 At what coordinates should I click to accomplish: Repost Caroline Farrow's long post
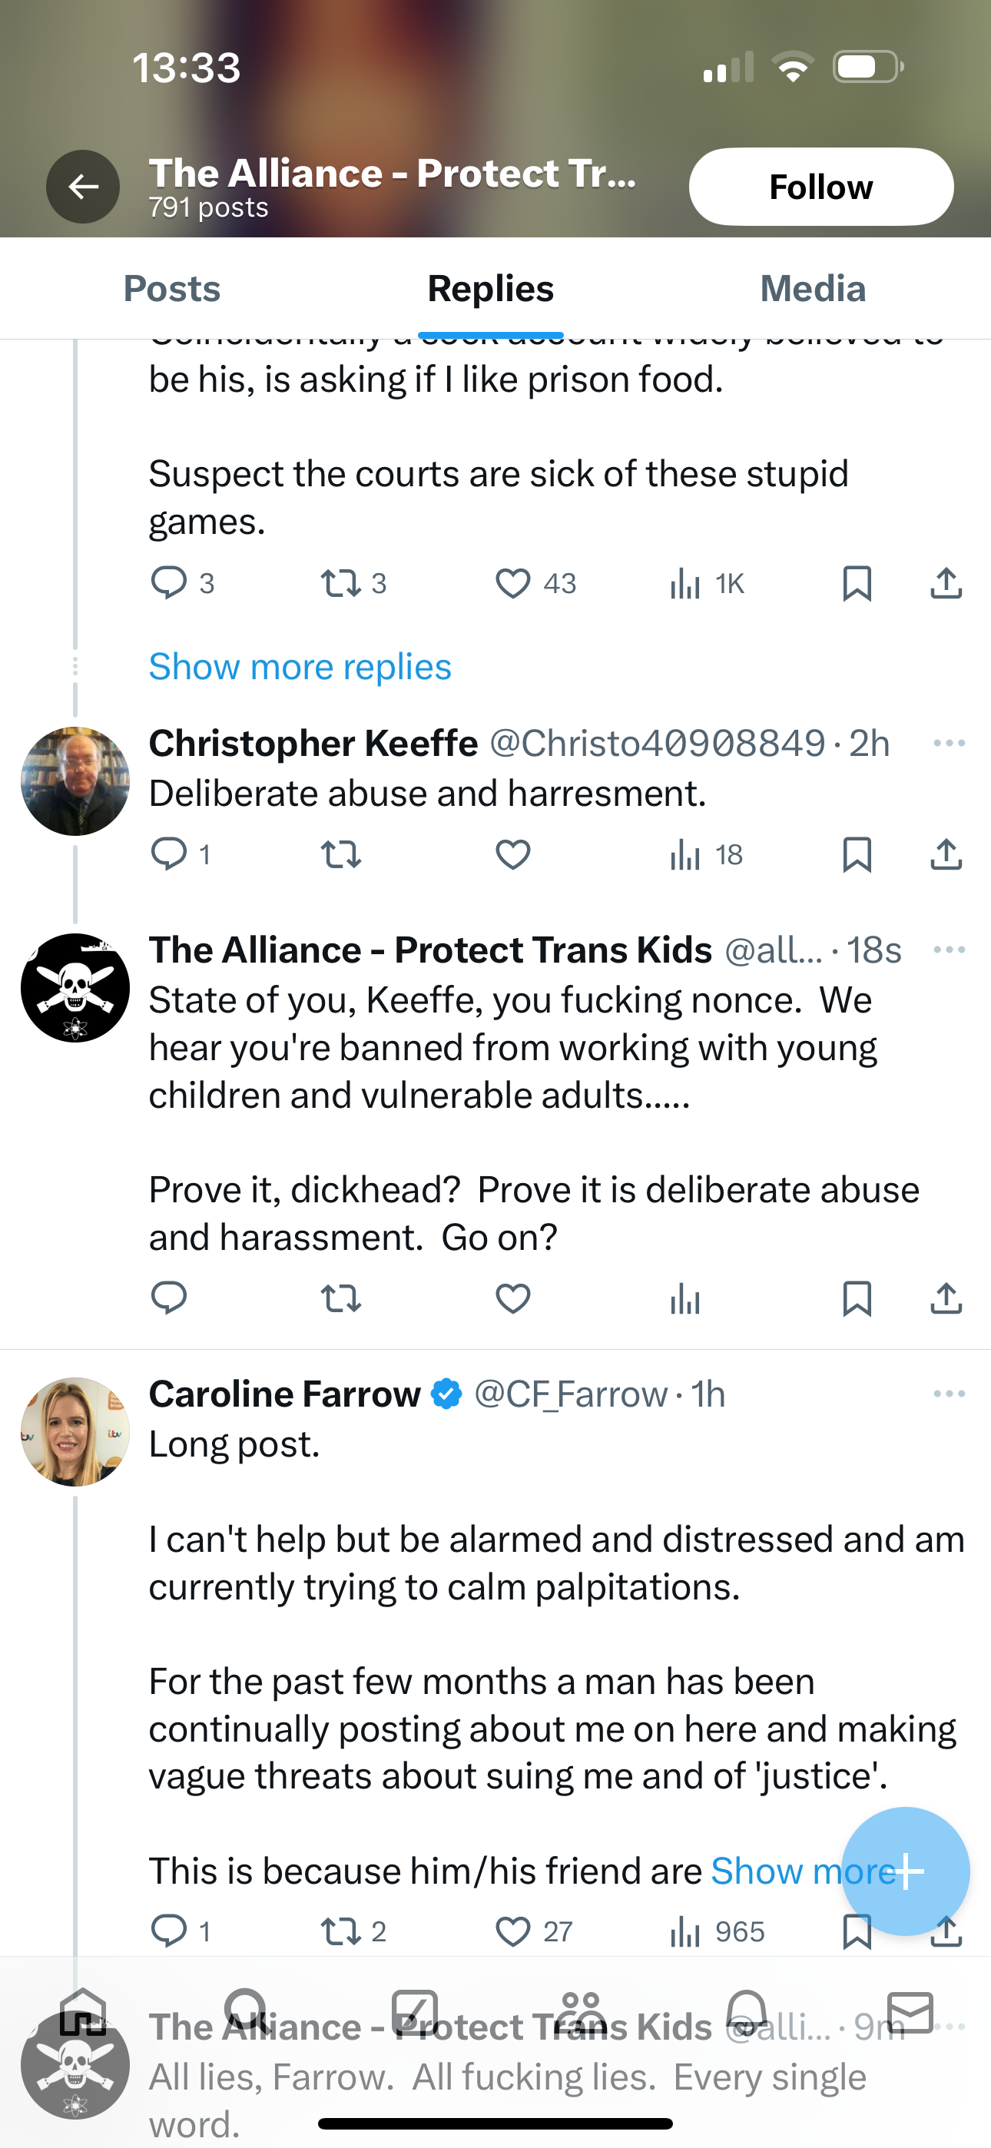[341, 1931]
